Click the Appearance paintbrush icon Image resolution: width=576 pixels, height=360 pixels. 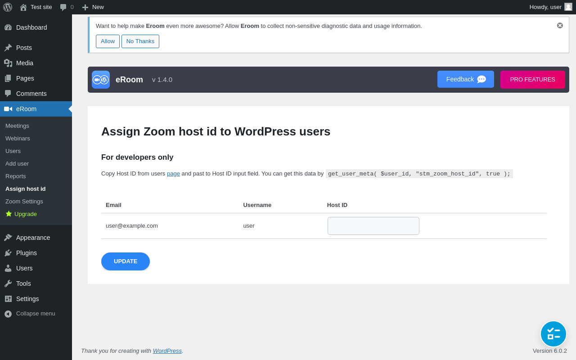click(x=8, y=238)
